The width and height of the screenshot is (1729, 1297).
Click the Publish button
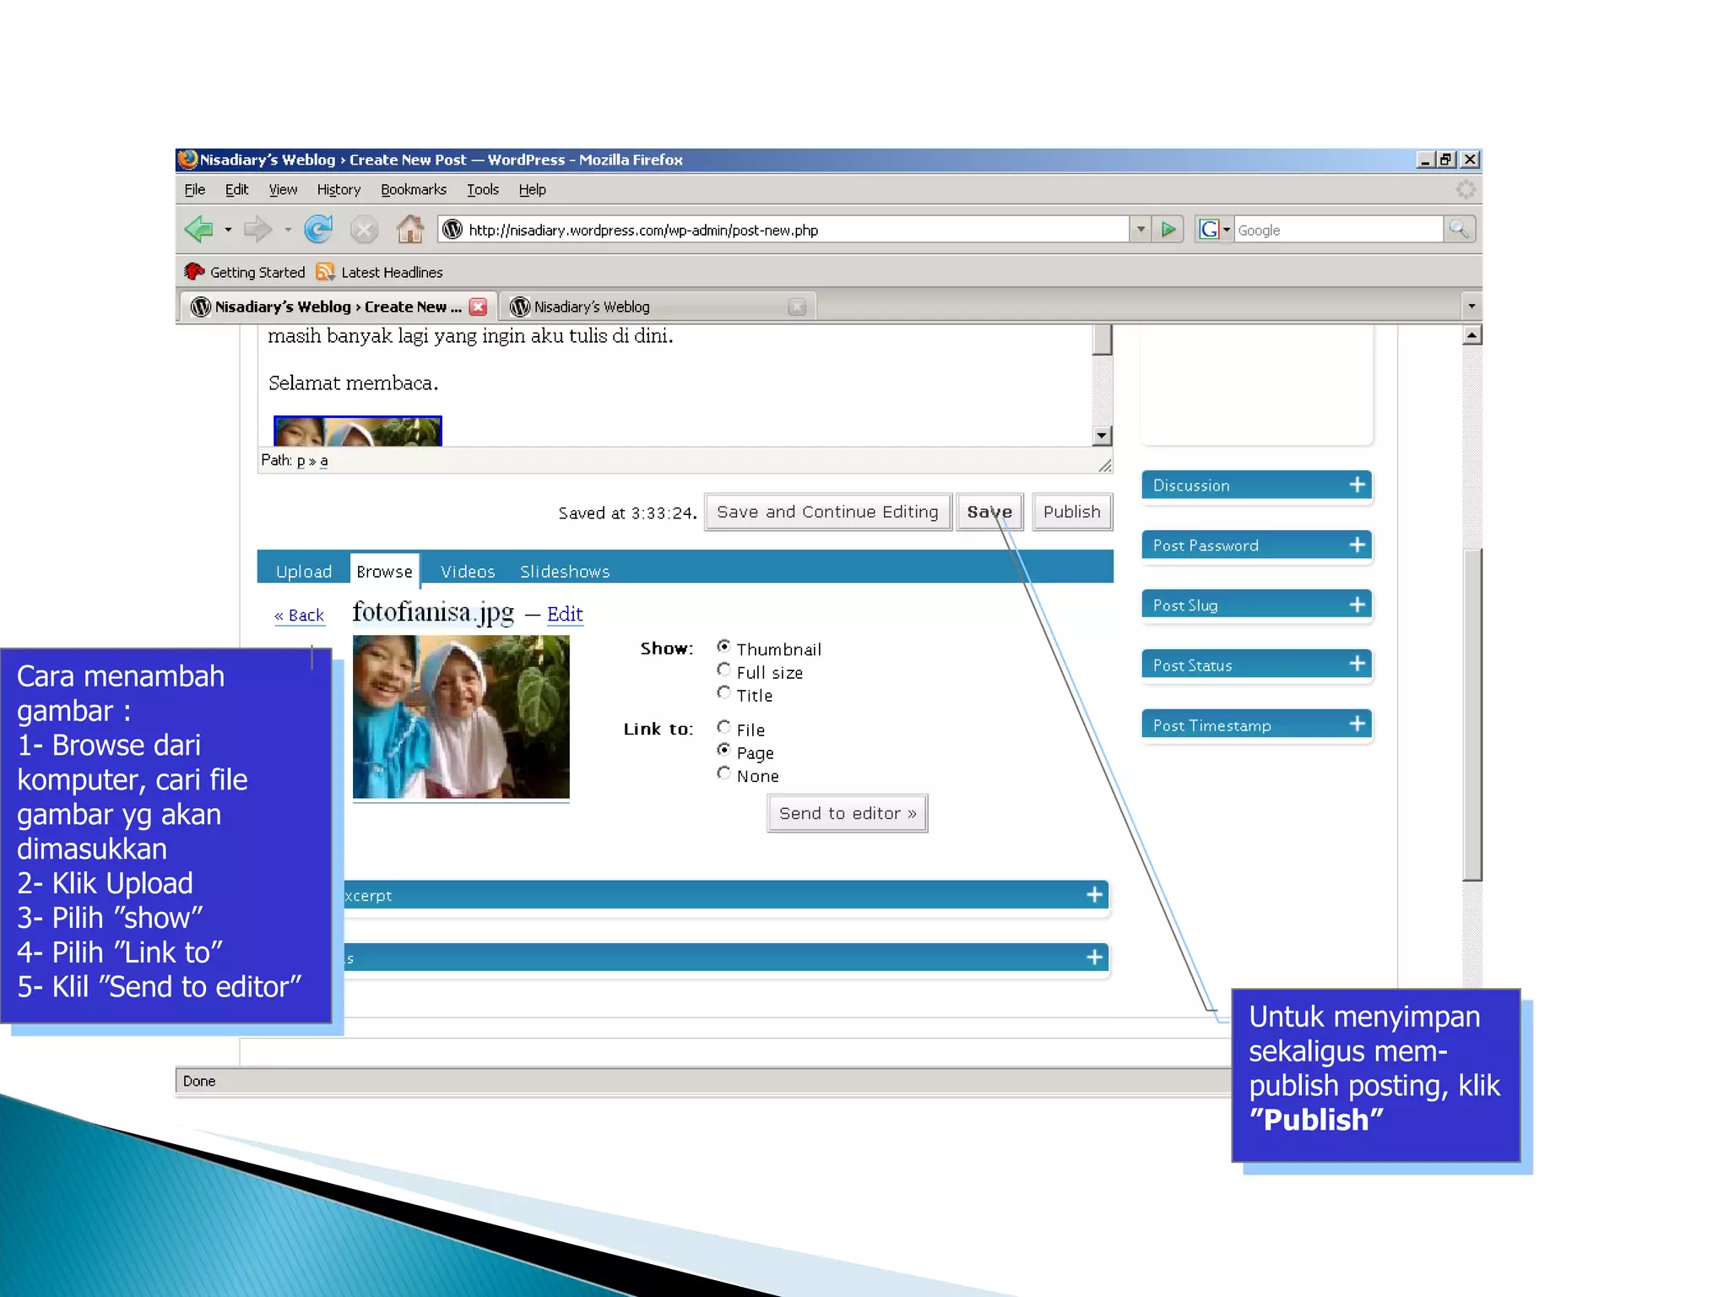coord(1071,512)
